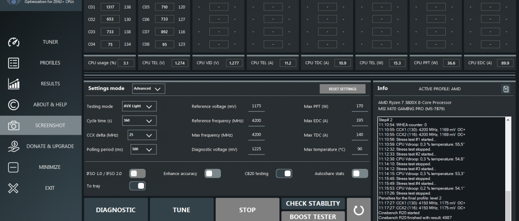Enable the Enhance accuracy toggle
This screenshot has height=221, width=519.
click(x=212, y=173)
